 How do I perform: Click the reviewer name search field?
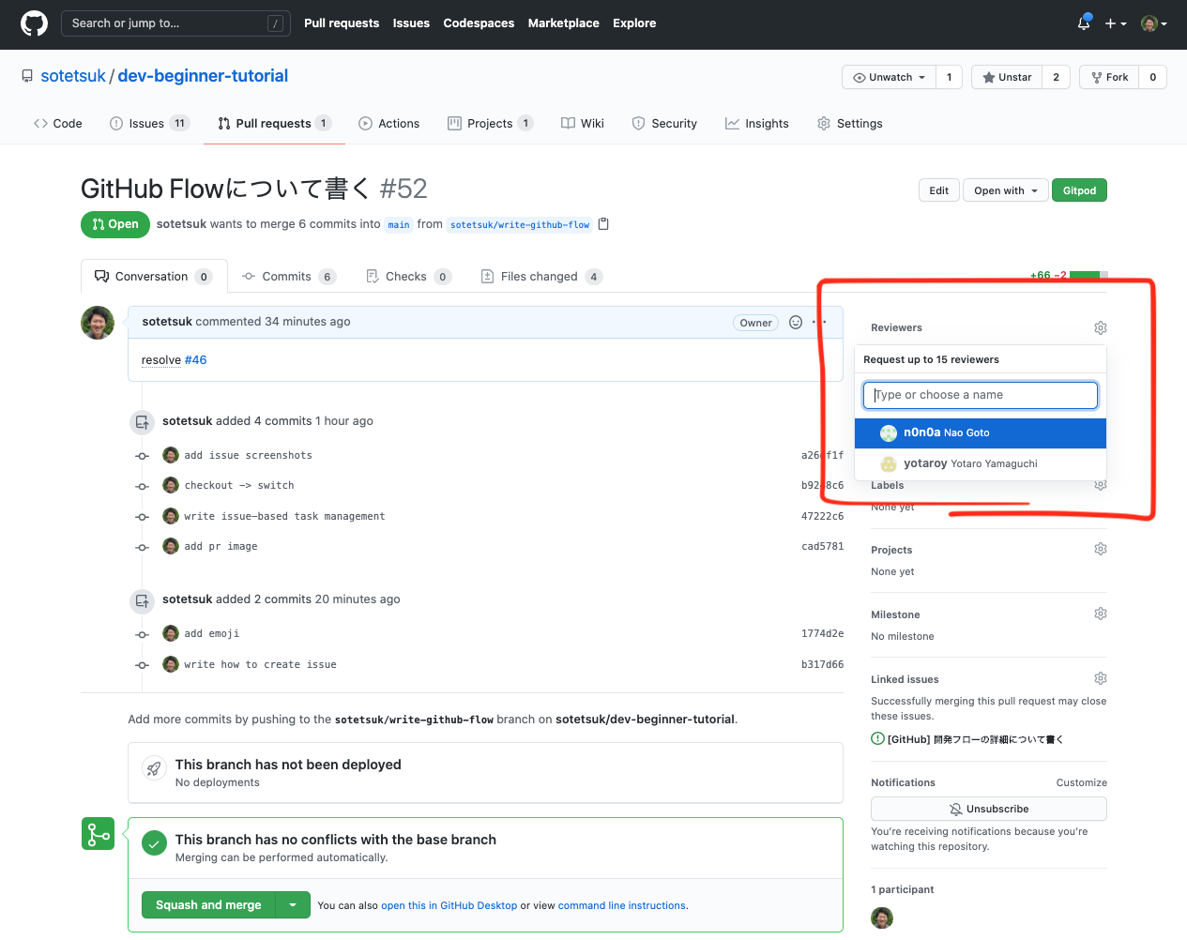coord(981,395)
